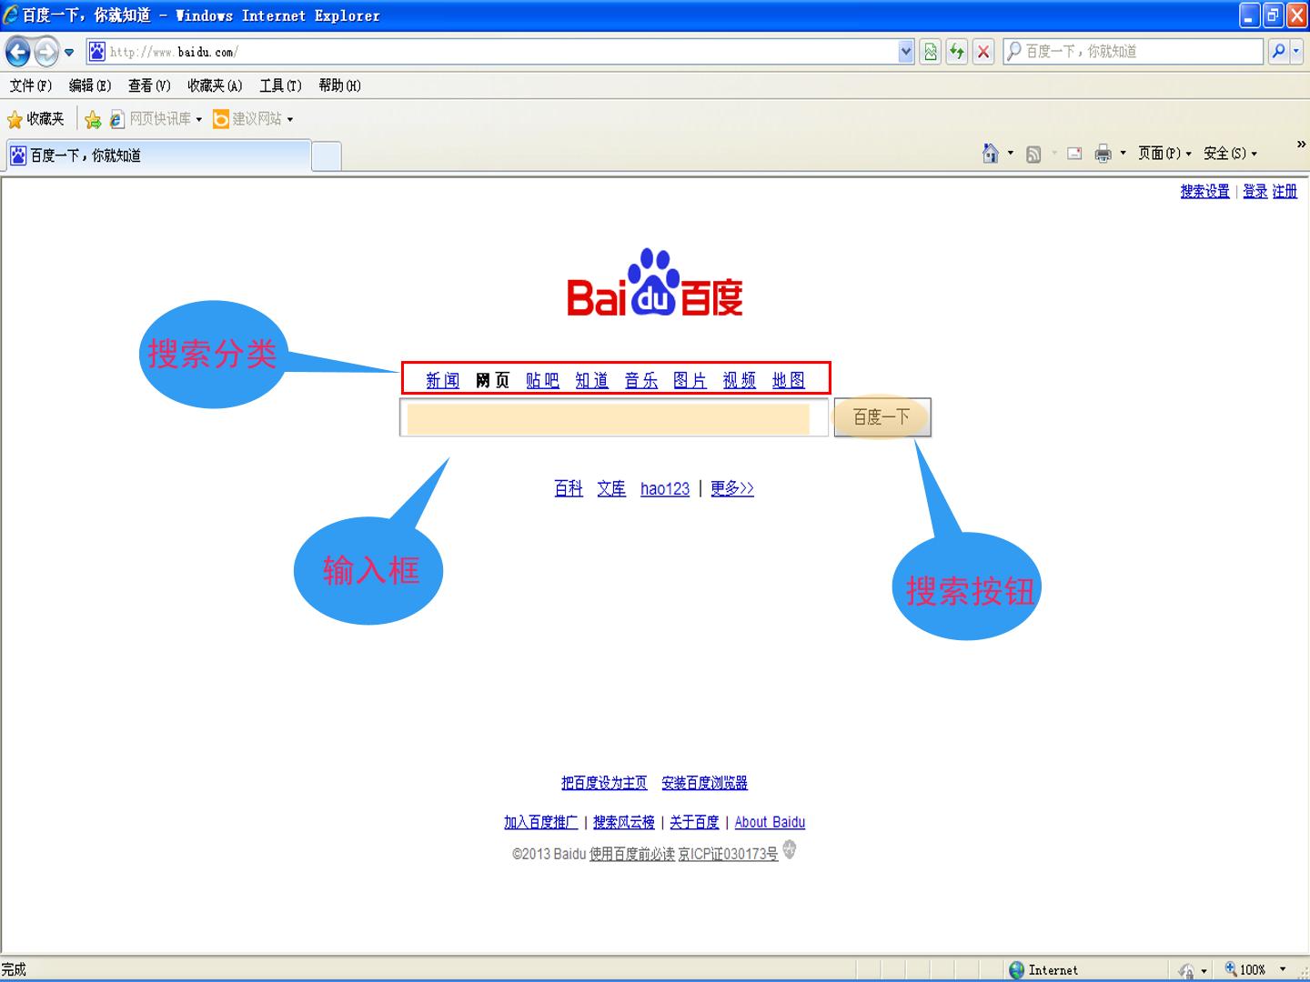Open the 页面(P) page menu
1310x982 pixels.
[1164, 154]
